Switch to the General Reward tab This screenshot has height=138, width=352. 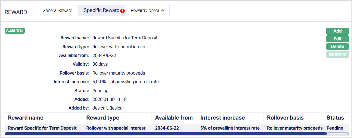(x=57, y=11)
